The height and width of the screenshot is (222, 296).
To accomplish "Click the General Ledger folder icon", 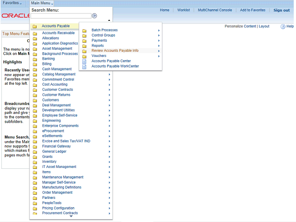I will tap(35, 152).
